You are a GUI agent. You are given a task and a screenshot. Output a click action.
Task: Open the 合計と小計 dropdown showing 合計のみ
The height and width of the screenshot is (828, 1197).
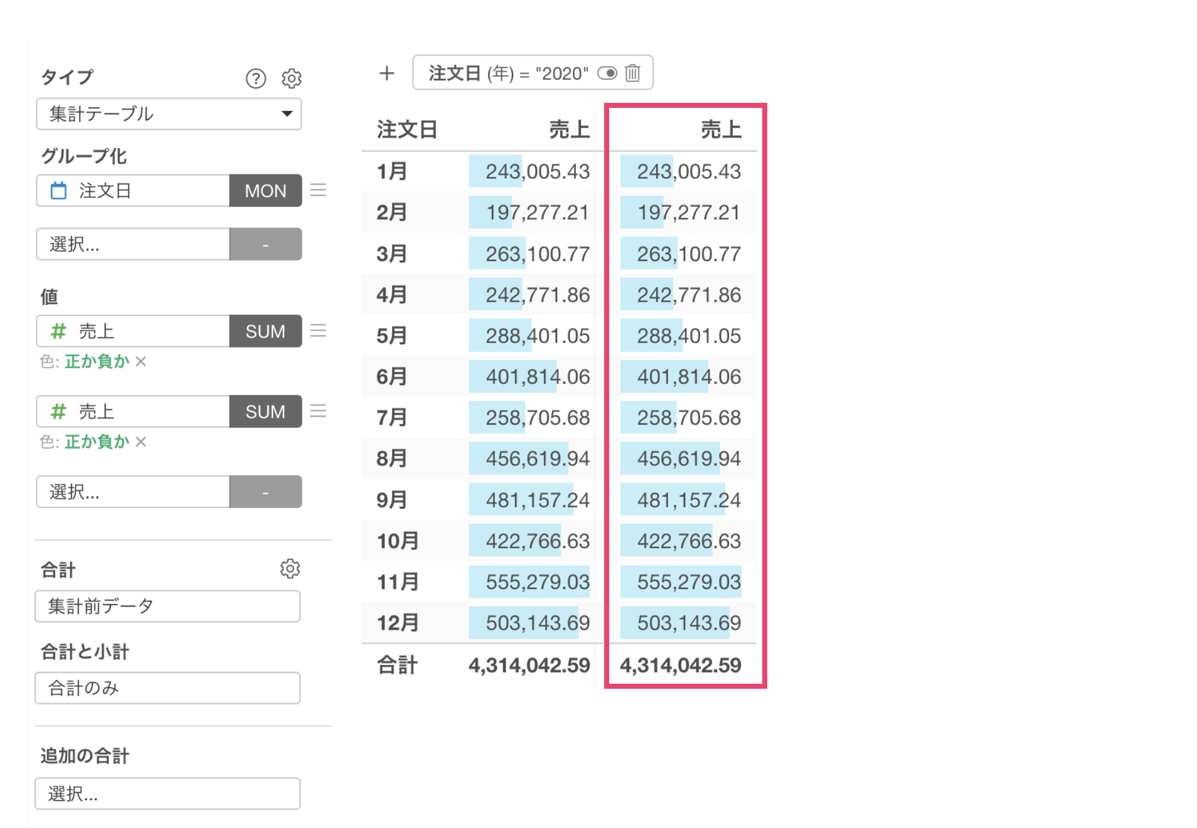[x=168, y=688]
